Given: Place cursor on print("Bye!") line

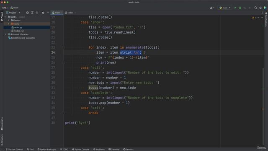Looking at the screenshot, I should pos(77,123).
